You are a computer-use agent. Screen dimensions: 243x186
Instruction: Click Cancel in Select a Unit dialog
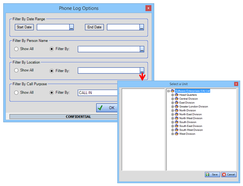229,175
